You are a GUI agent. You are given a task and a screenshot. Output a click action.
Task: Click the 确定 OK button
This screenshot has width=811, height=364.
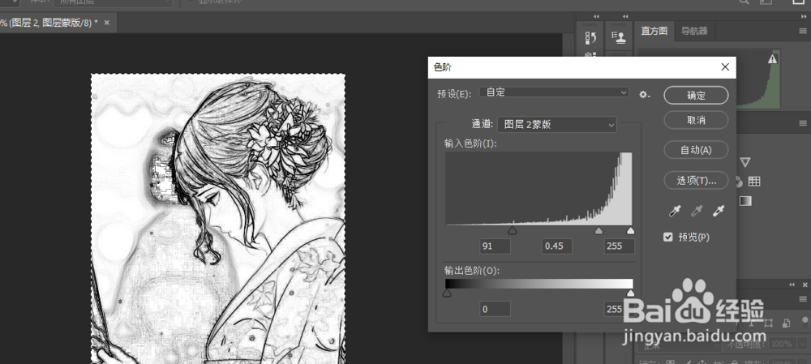pos(696,95)
